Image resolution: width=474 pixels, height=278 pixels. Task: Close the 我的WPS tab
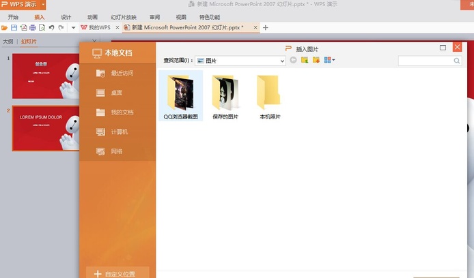pos(117,27)
